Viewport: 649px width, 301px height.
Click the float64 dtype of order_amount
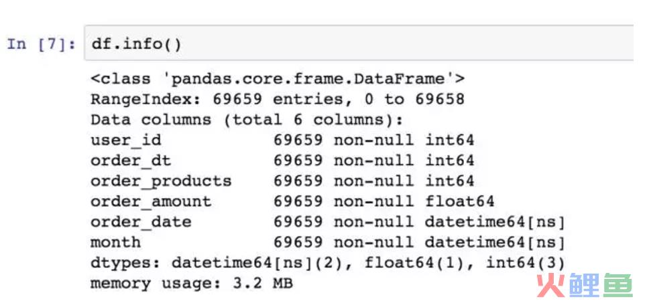pos(459,201)
